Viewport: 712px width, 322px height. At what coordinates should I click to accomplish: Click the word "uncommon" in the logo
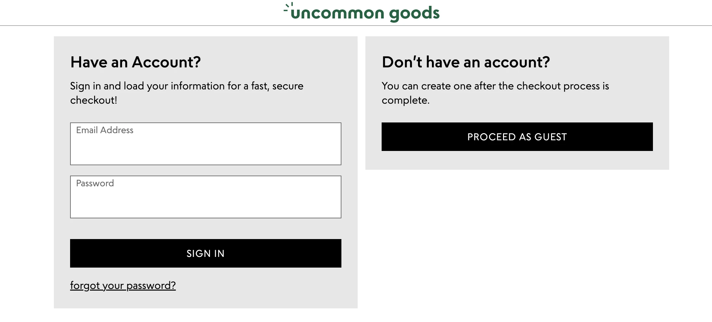coord(338,14)
